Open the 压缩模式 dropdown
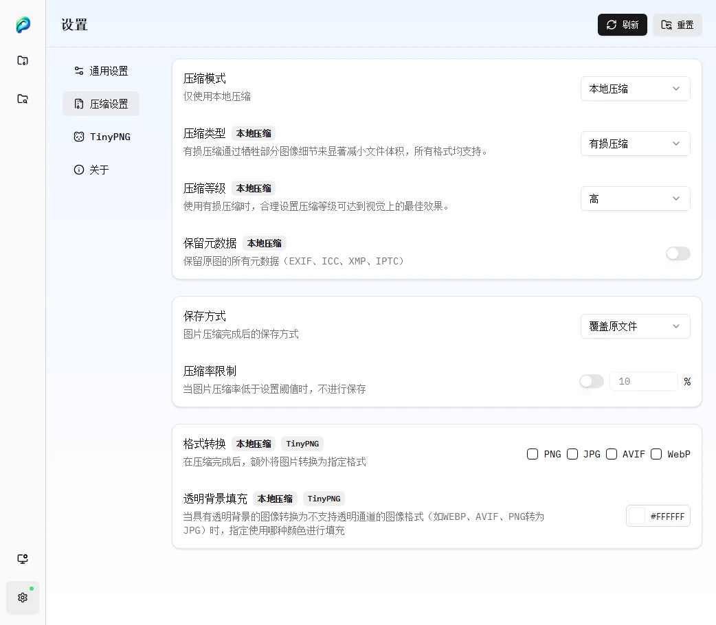 click(635, 89)
